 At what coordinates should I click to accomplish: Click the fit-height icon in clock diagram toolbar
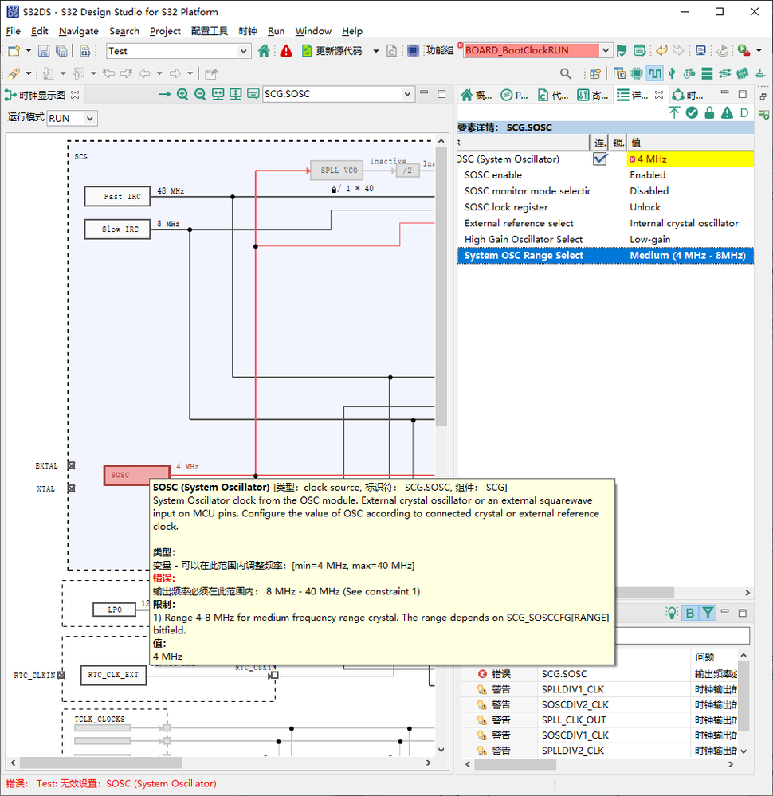coord(236,95)
